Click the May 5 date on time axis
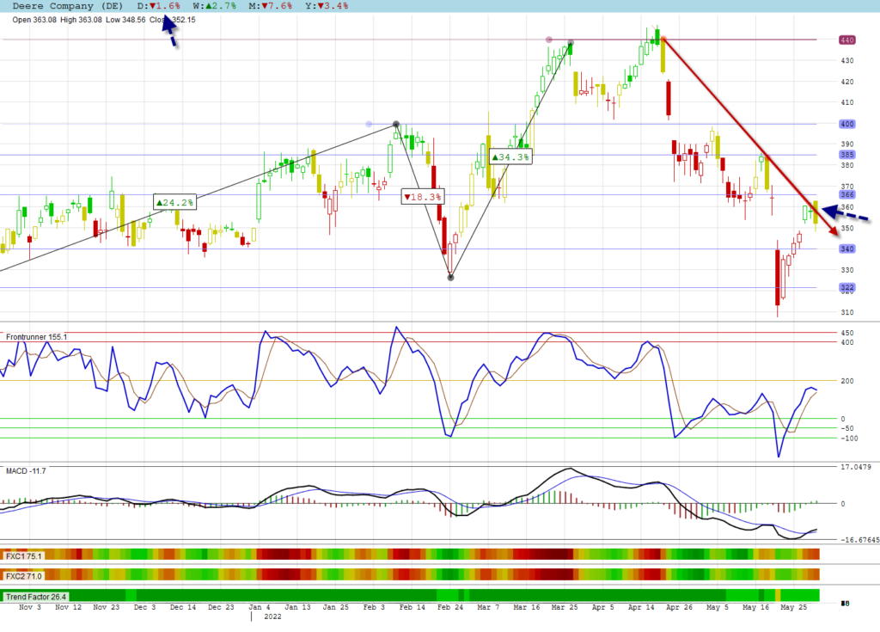This screenshot has height=632, width=880. 718,607
